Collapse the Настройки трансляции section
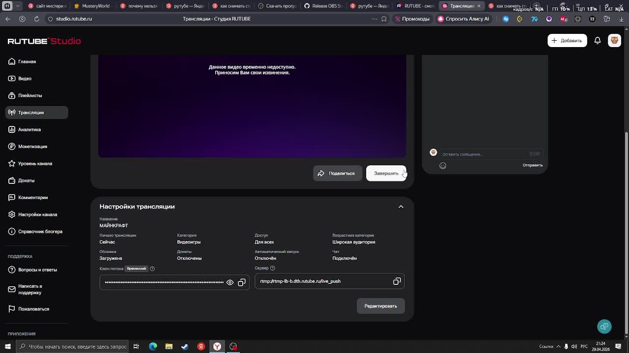629x353 pixels. (x=401, y=207)
